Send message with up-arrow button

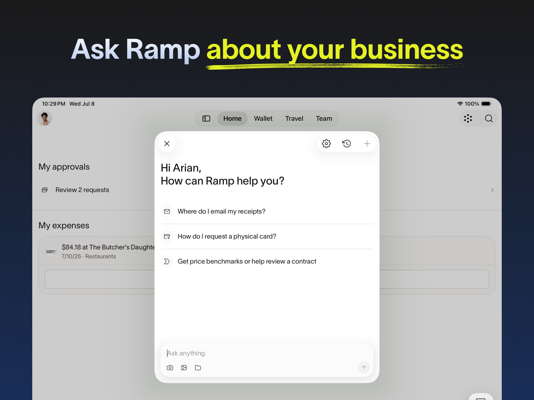coord(364,367)
